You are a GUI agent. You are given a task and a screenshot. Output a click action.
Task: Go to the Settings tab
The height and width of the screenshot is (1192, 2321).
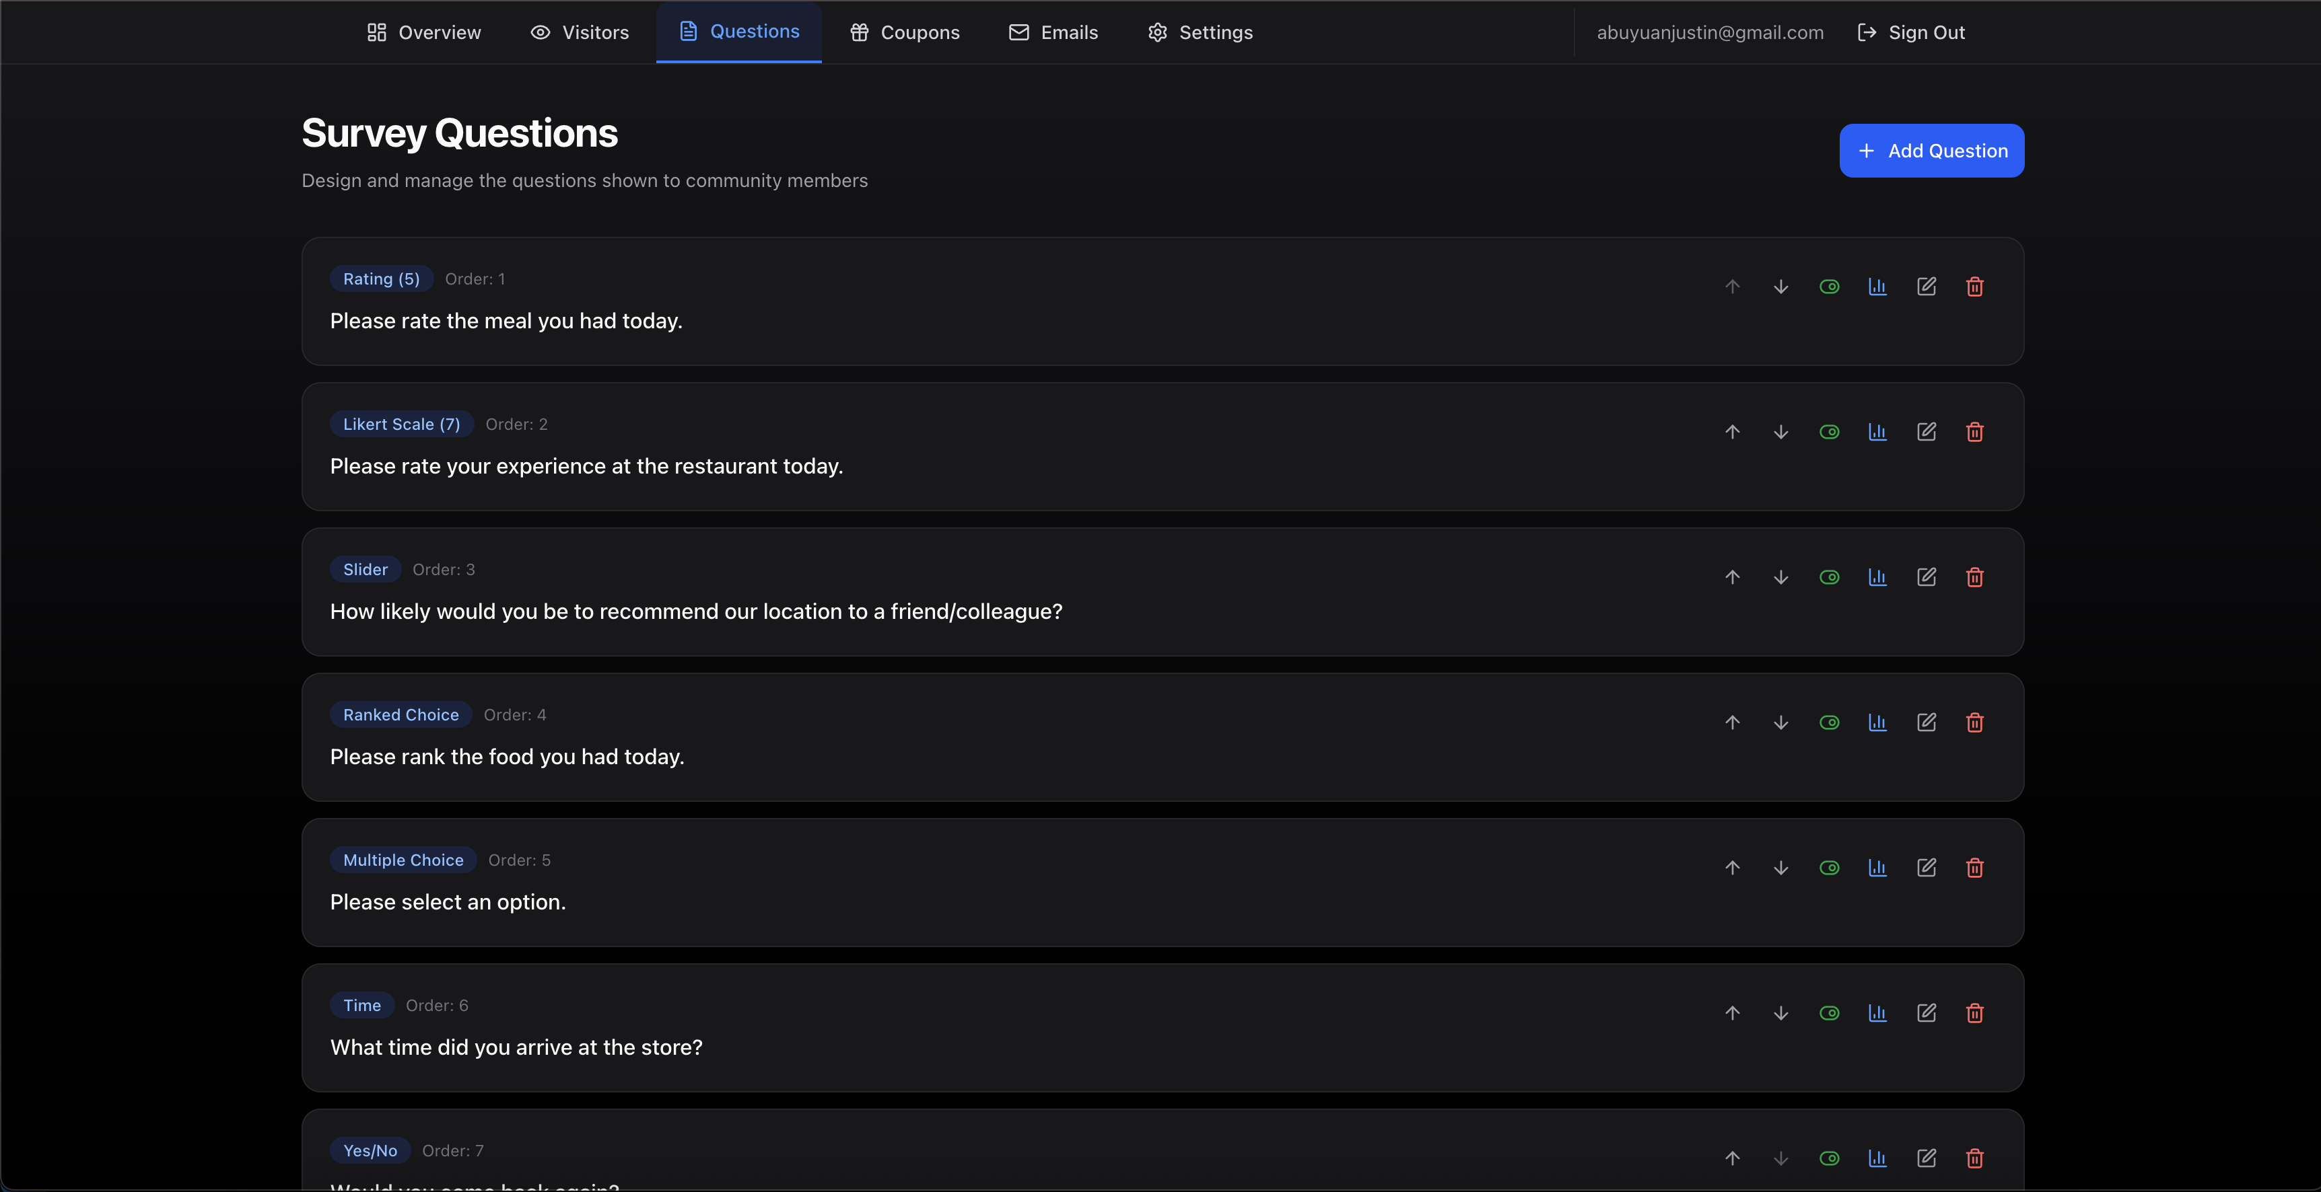click(x=1200, y=32)
